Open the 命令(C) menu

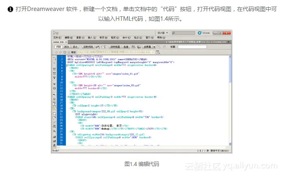[x=127, y=38]
